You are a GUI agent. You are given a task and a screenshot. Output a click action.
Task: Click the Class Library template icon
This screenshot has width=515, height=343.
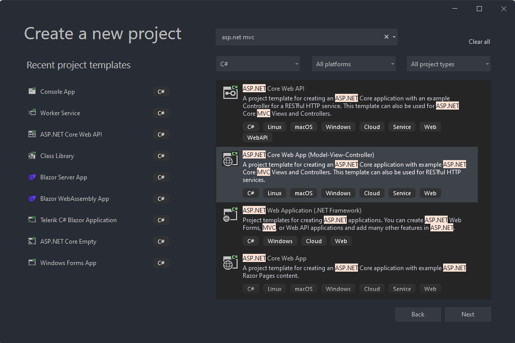(x=32, y=156)
